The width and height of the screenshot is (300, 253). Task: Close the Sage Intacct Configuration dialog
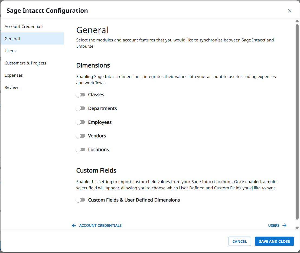coord(290,11)
